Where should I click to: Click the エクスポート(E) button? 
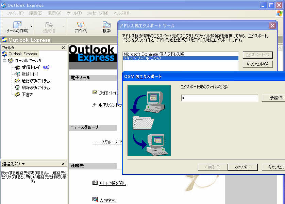[x=257, y=55]
